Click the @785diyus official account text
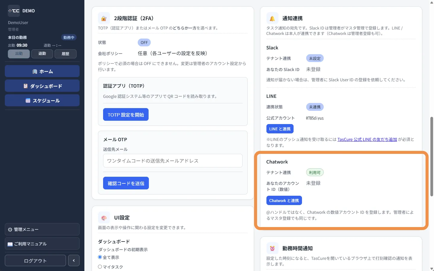This screenshot has height=271, width=434. (315, 118)
